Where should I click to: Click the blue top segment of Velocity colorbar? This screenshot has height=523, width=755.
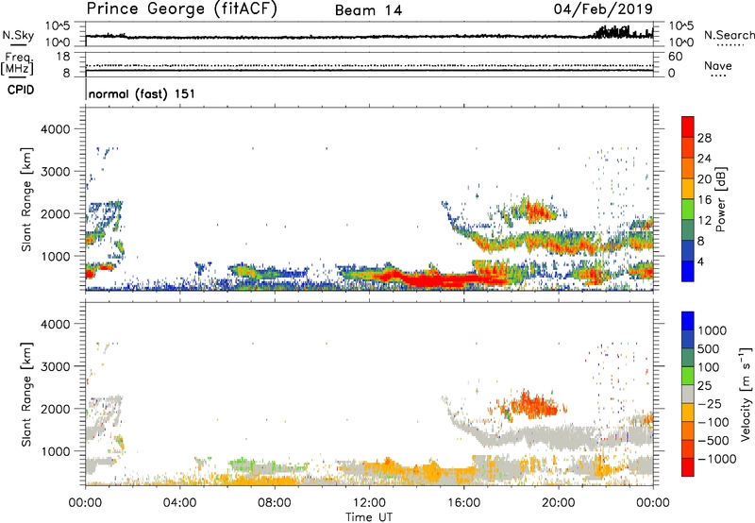tap(688, 321)
